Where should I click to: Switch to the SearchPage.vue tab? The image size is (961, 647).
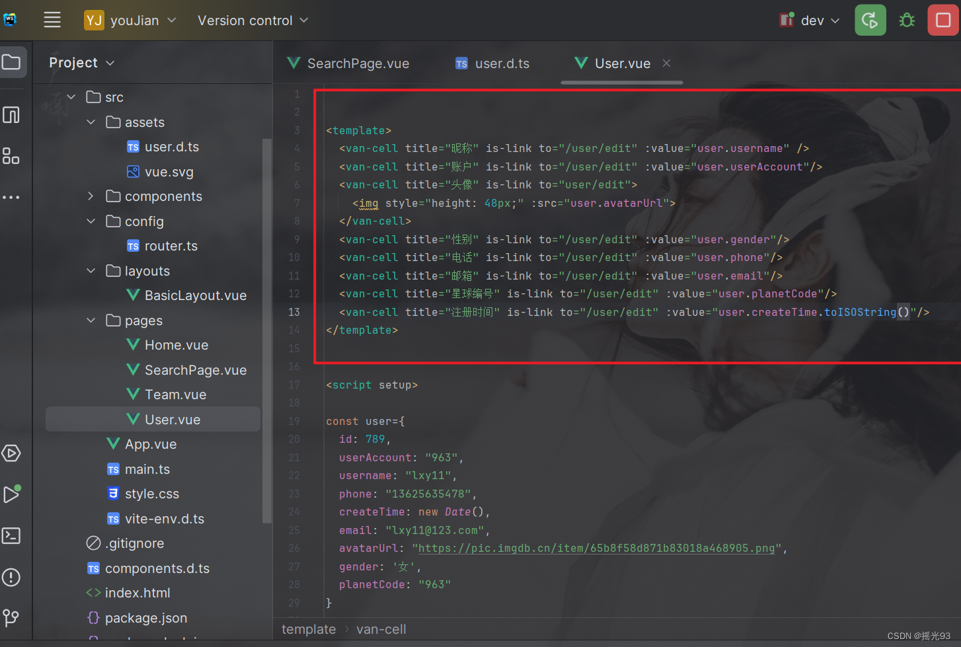(348, 63)
